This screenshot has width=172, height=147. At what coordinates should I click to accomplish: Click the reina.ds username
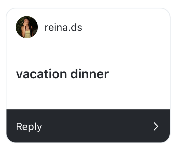click(x=63, y=28)
